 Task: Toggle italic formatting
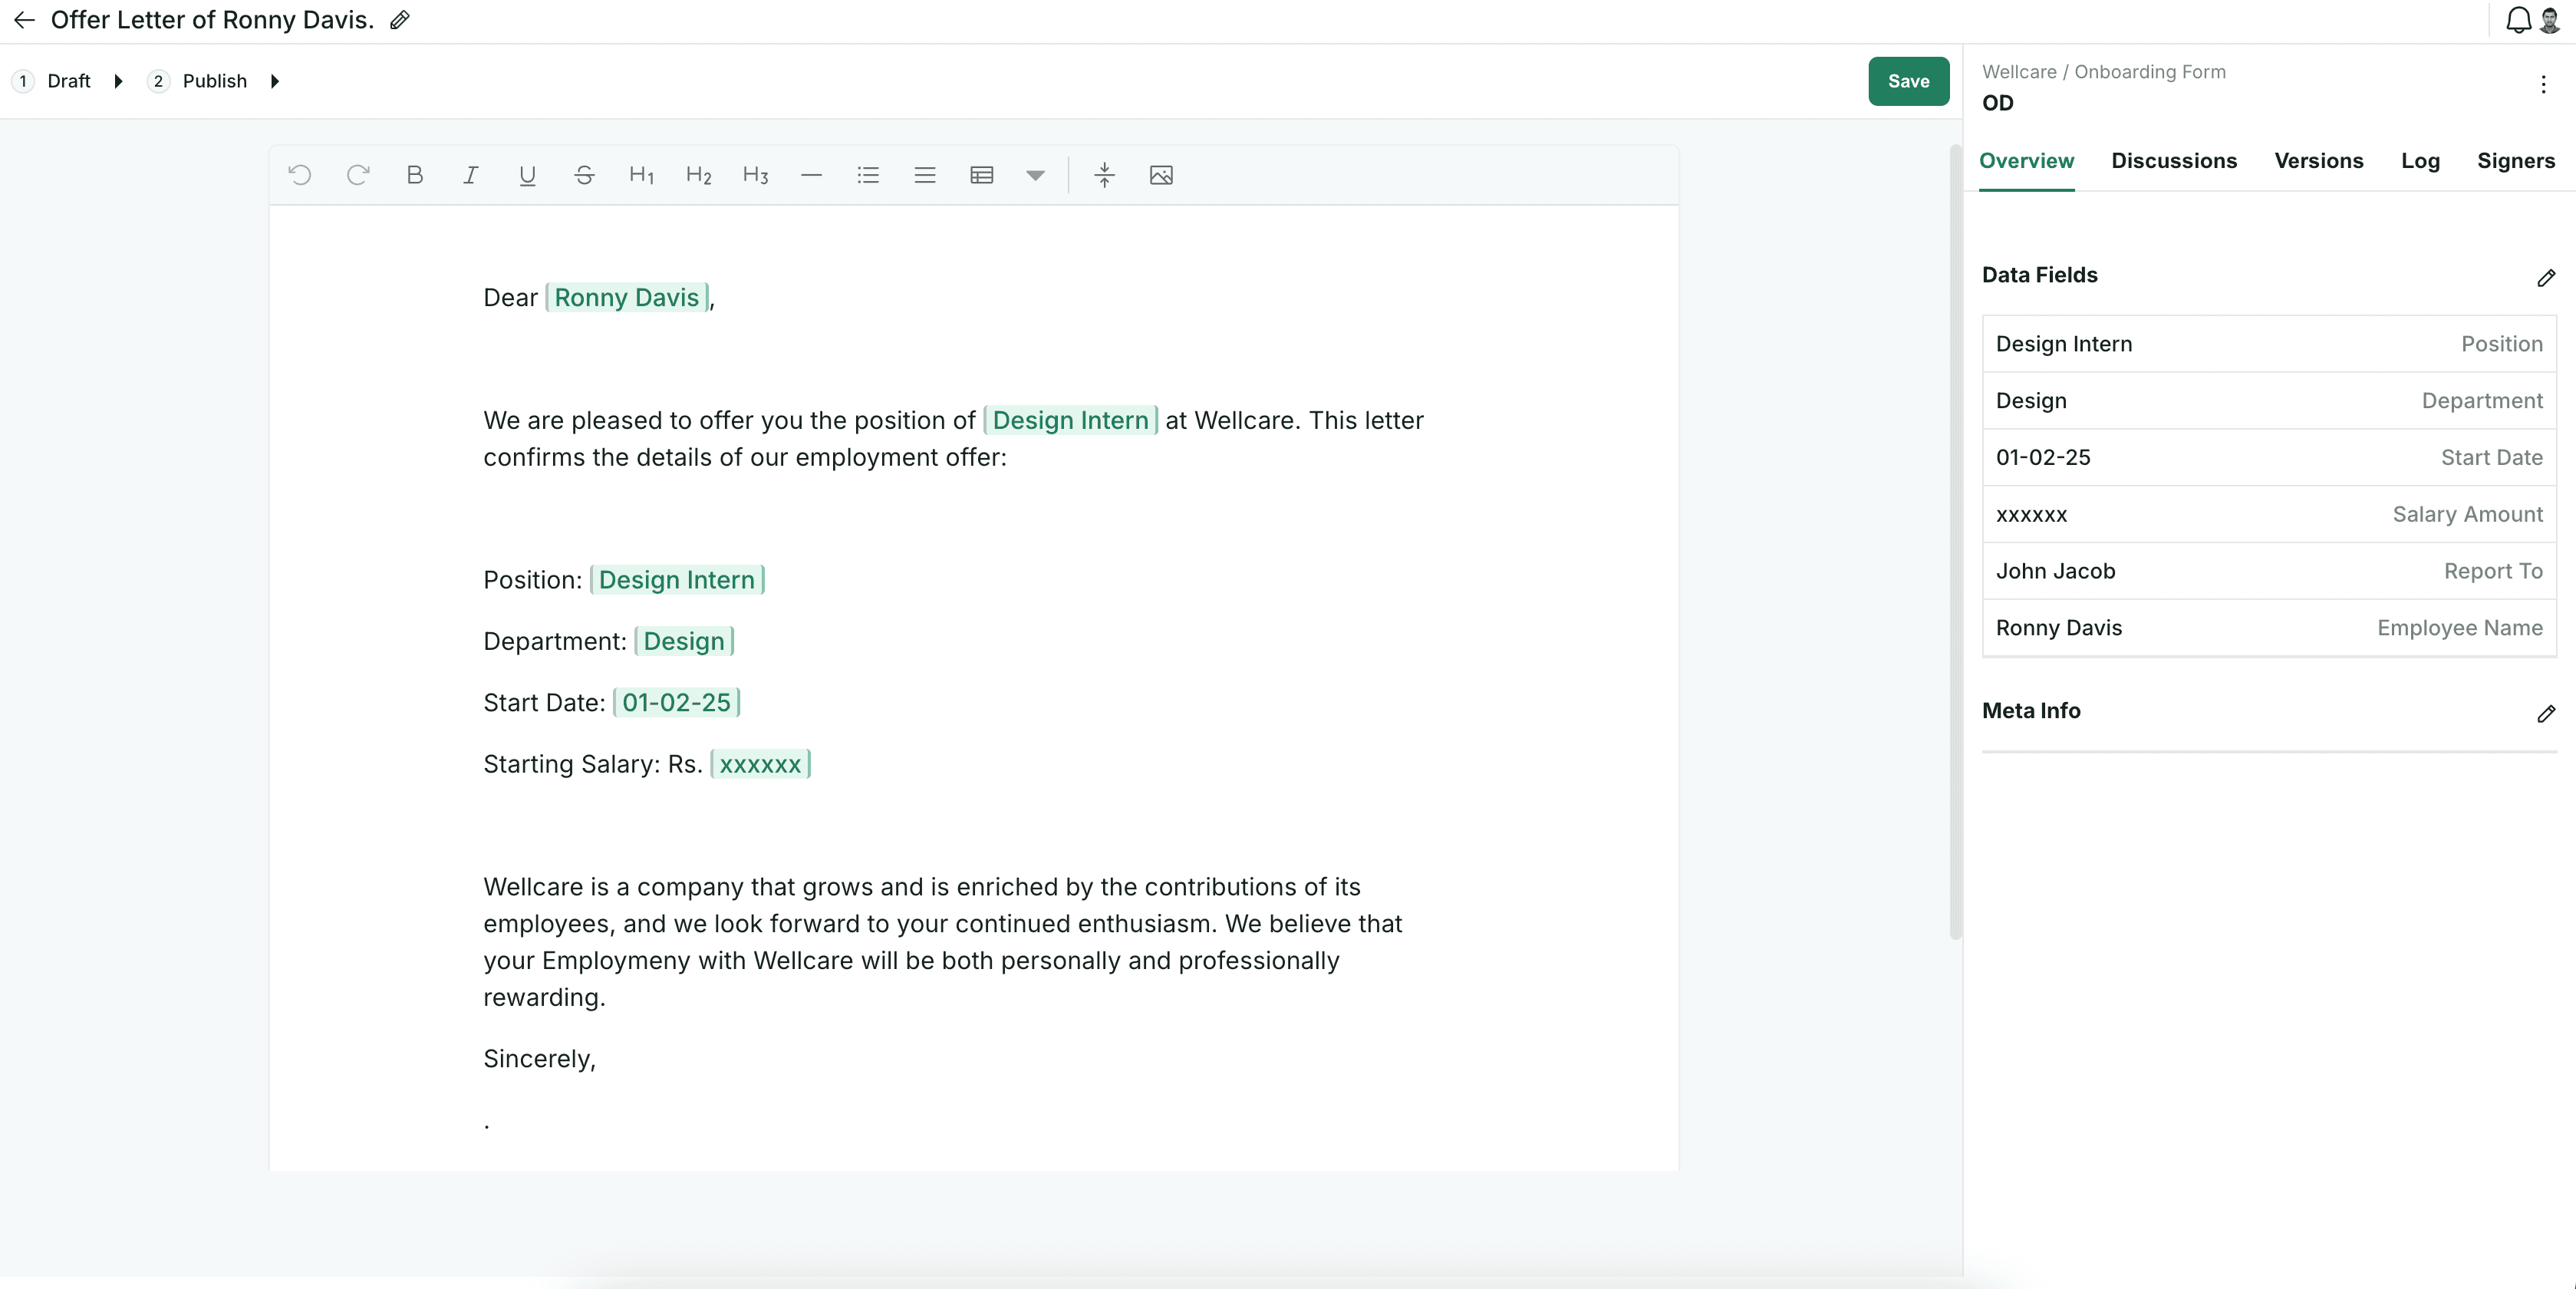[471, 175]
